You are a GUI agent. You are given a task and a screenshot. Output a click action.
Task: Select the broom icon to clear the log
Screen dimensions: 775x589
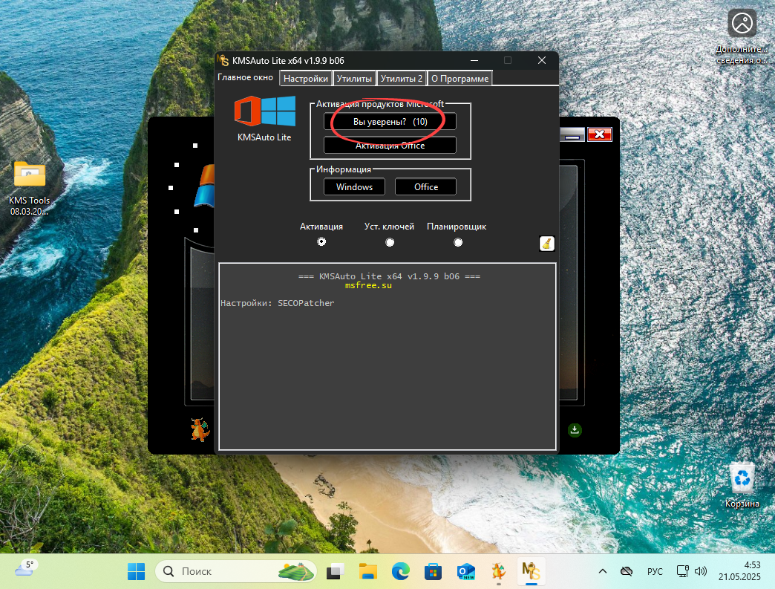(547, 244)
